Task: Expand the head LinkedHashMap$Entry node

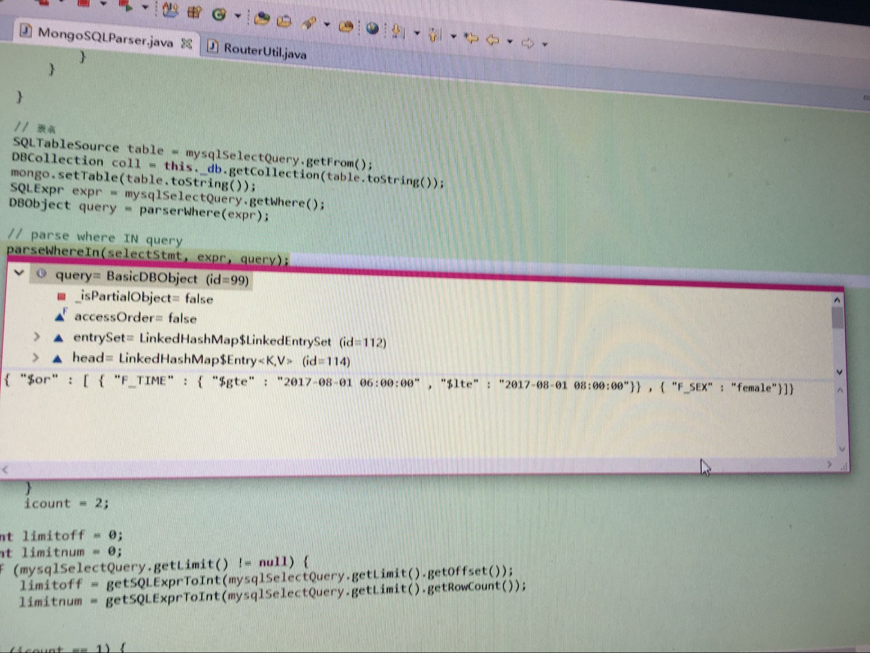Action: 36,358
